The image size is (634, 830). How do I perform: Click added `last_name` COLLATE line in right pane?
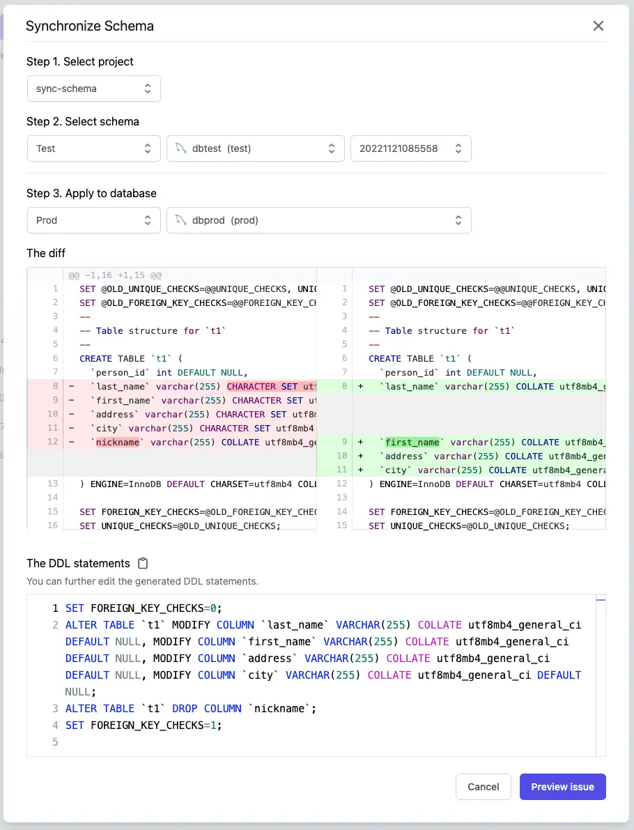461,386
